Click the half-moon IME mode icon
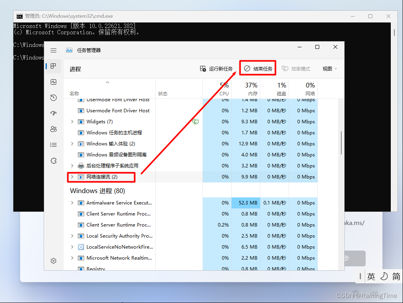 (x=384, y=276)
